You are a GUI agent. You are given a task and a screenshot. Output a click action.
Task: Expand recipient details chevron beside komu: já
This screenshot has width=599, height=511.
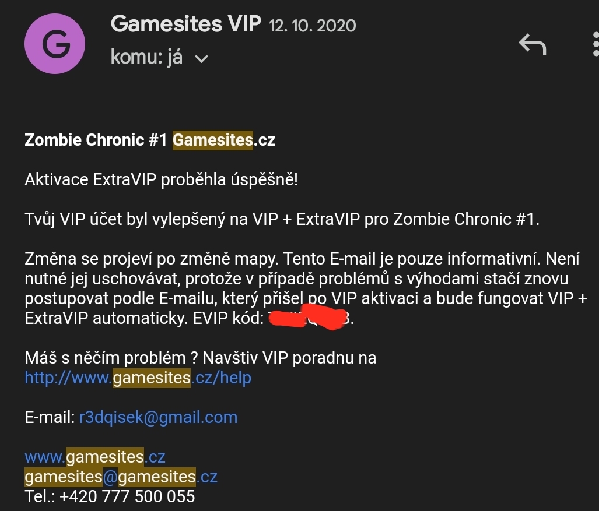[x=201, y=58]
